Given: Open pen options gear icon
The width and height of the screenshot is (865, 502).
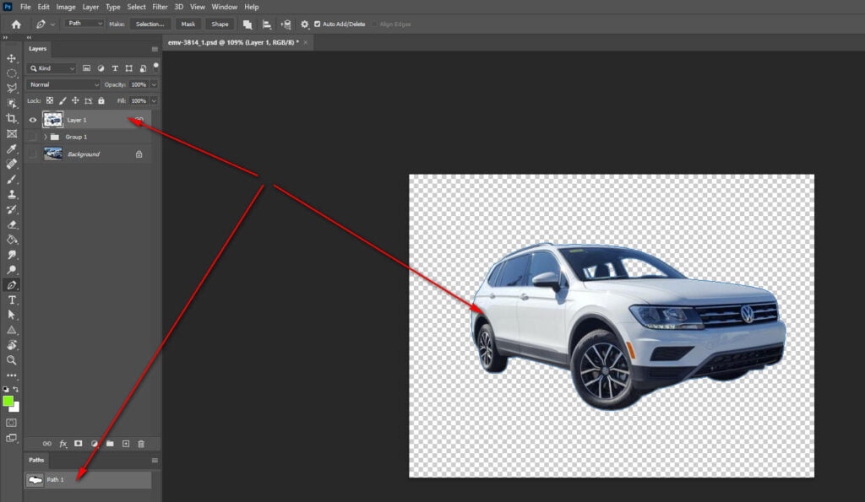Looking at the screenshot, I should click(x=304, y=24).
